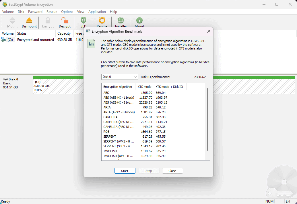Open the SED toolbar icon
This screenshot has width=297, height=204.
click(84, 20)
